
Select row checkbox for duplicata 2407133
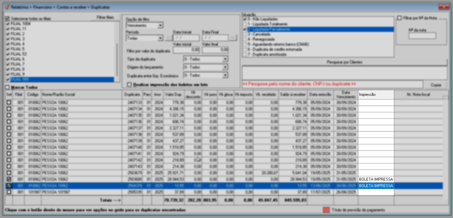tap(9, 102)
